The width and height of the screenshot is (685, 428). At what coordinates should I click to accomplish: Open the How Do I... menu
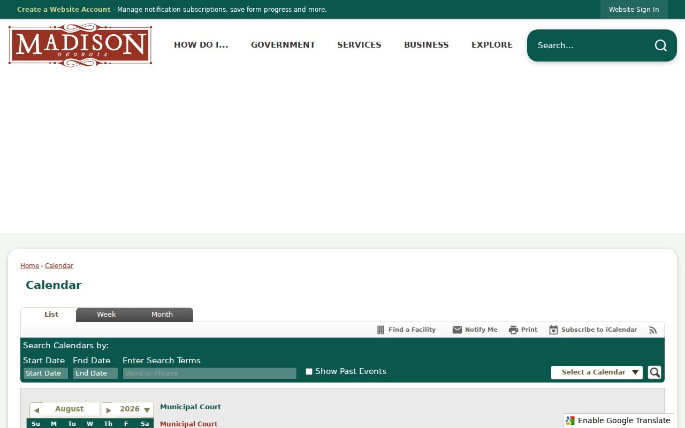tap(201, 45)
